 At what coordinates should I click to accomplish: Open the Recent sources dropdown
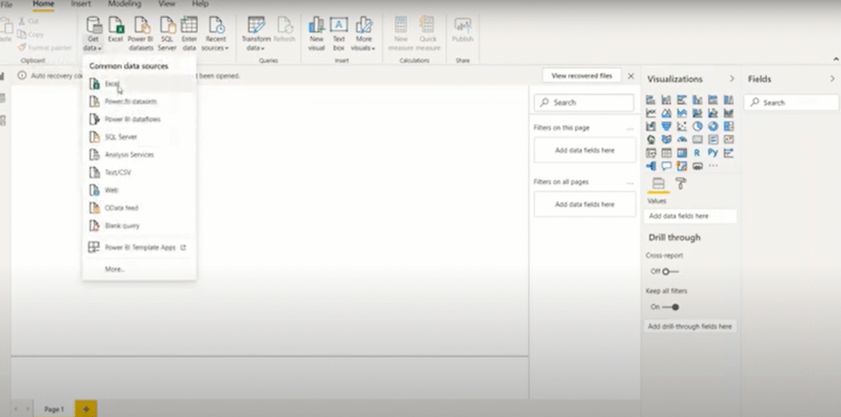coord(216,33)
